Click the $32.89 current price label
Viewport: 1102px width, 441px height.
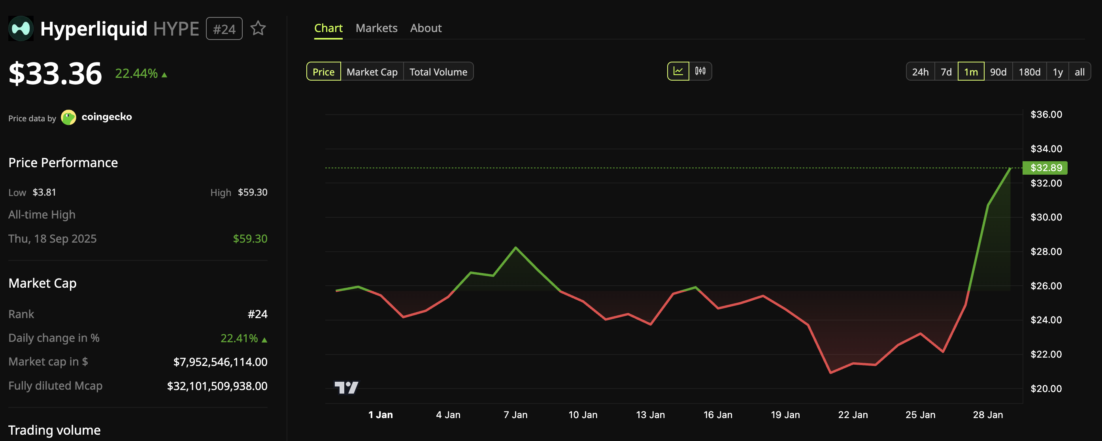[x=1045, y=168]
